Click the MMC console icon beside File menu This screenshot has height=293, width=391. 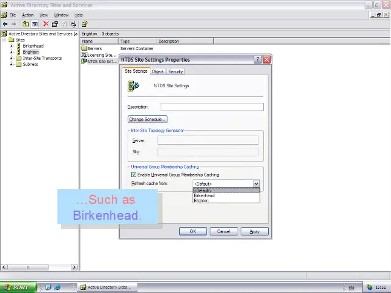4,15
